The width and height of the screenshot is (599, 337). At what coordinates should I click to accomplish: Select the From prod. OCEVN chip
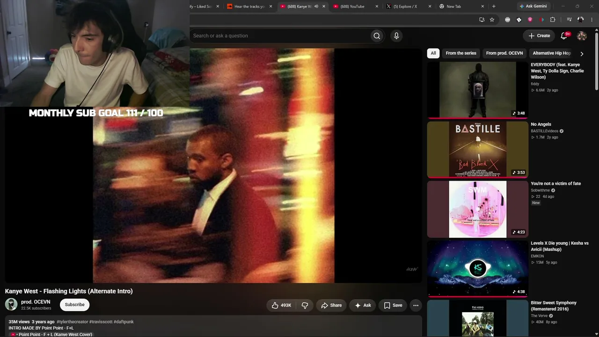click(x=504, y=53)
